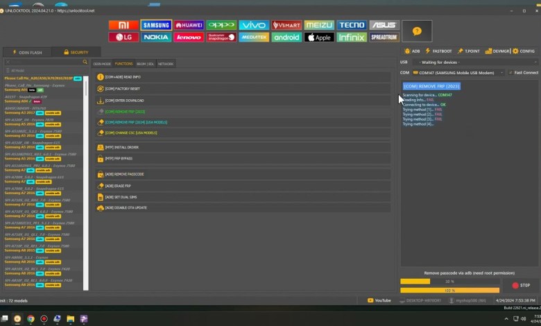Open File Explorer from the taskbar
This screenshot has width=541, height=326.
[70, 319]
